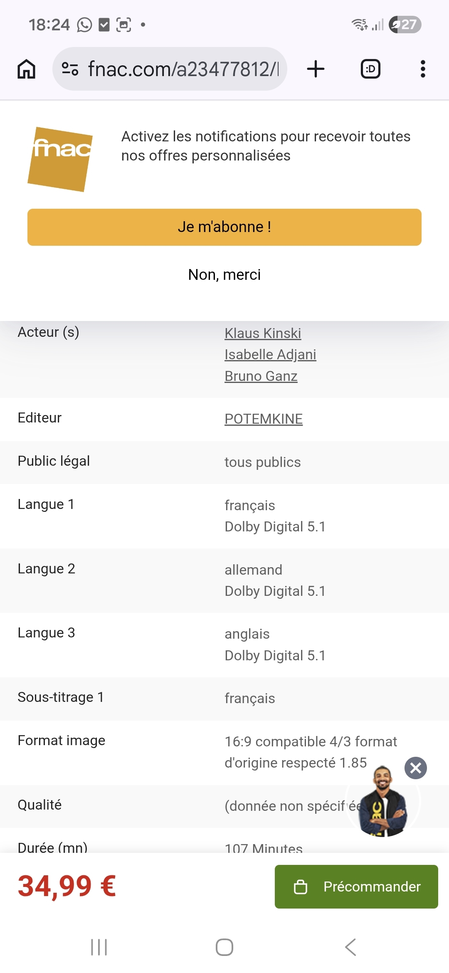Tap the 'Langue 1' row label
This screenshot has width=449, height=973.
click(46, 504)
